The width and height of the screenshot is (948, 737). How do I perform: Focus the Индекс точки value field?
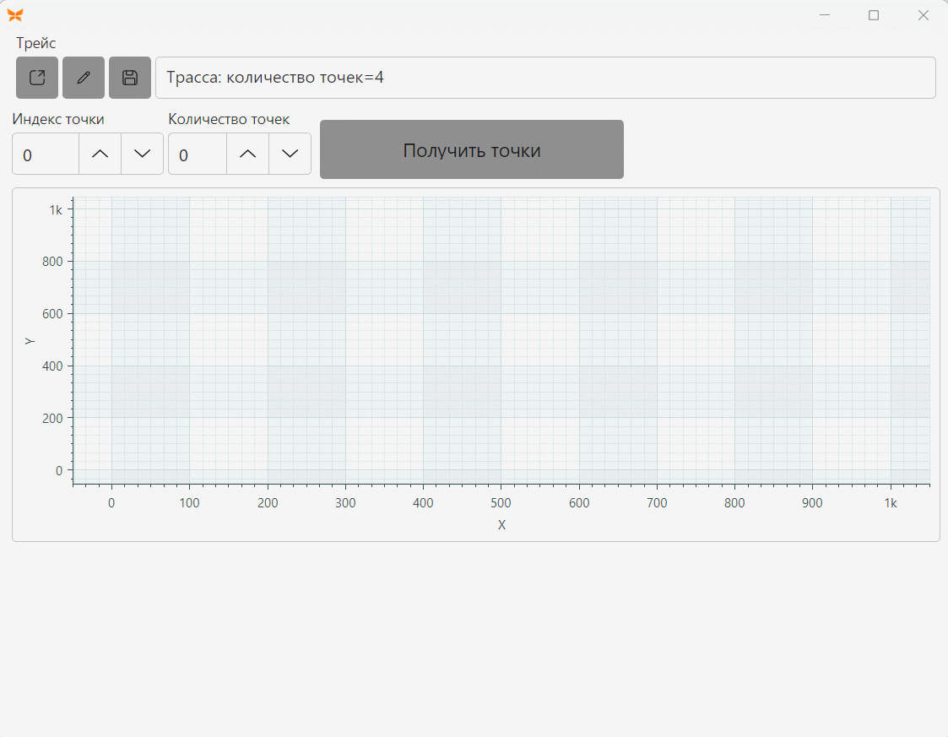click(46, 154)
